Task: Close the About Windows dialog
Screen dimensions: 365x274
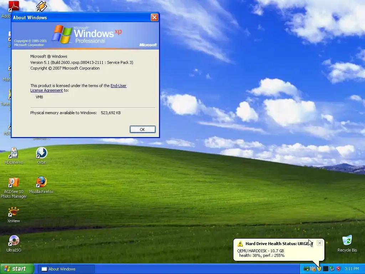Action: (x=154, y=17)
